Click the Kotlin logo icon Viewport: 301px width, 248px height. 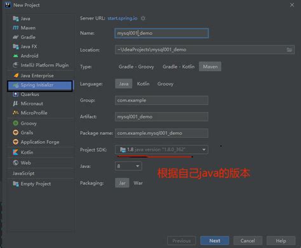click(x=16, y=152)
